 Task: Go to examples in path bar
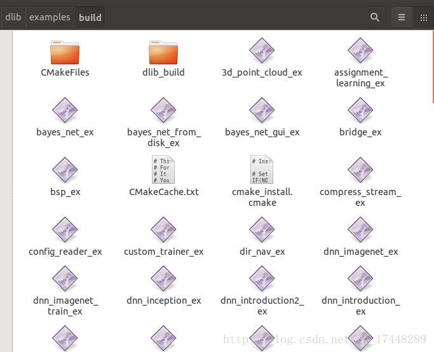click(x=50, y=17)
